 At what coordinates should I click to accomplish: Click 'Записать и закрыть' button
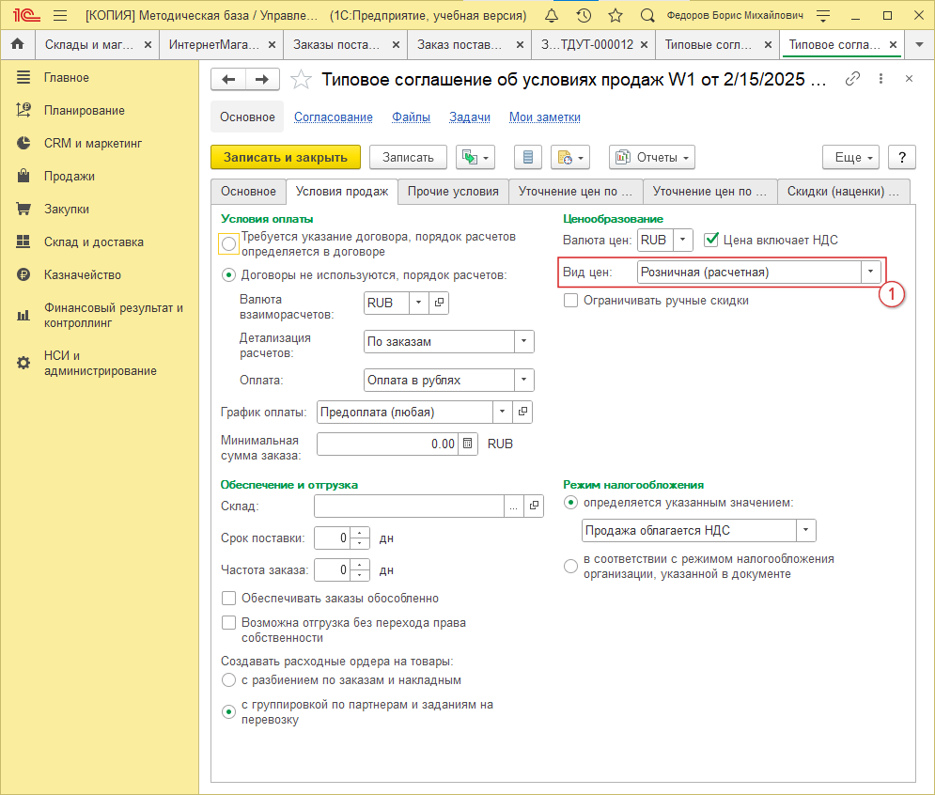(x=285, y=157)
